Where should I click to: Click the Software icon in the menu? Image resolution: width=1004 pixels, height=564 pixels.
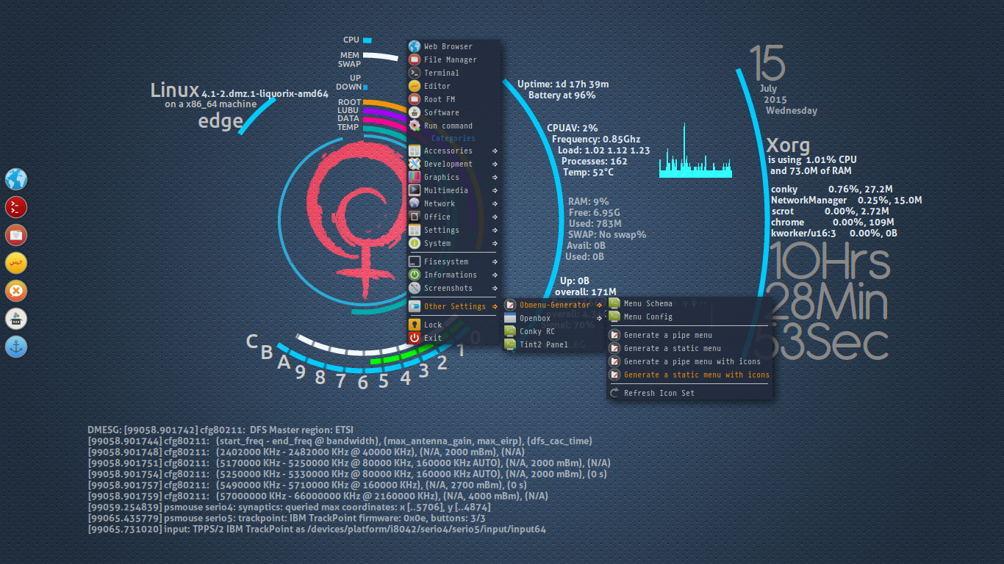pyautogui.click(x=415, y=112)
